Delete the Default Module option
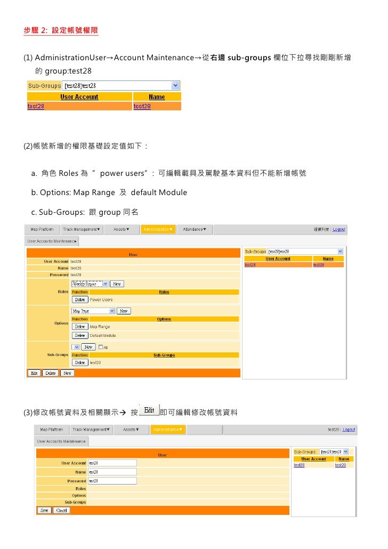388x549 pixels. [x=80, y=335]
